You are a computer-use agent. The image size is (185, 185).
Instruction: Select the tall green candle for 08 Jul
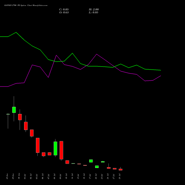(x=55, y=148)
